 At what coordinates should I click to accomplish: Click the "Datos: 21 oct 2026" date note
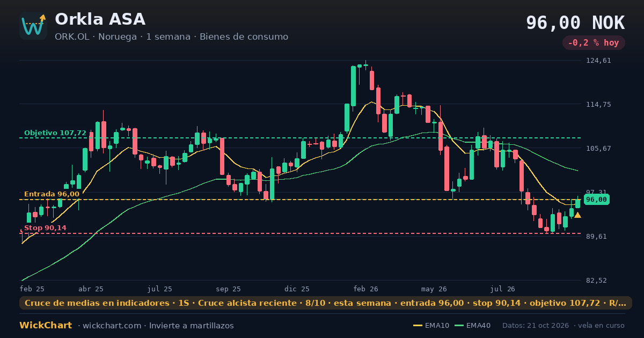pos(536,326)
